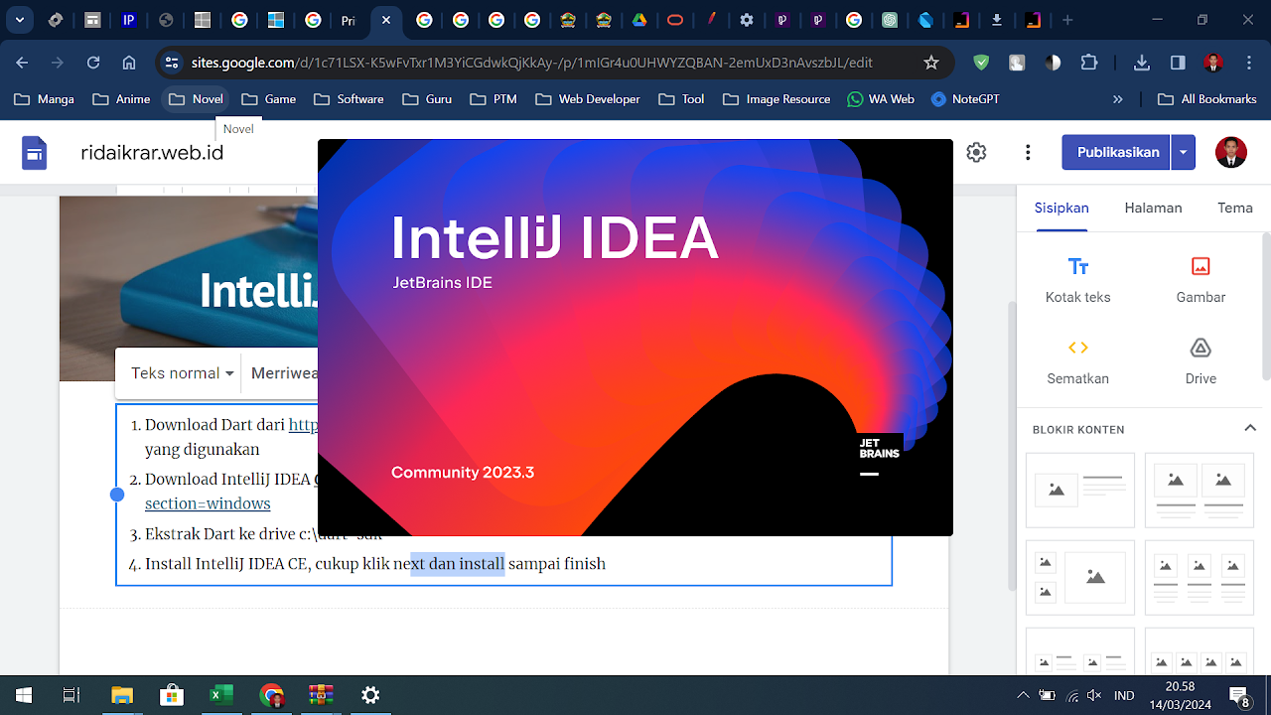This screenshot has width=1271, height=715.
Task: Click the green shield extension icon
Action: (x=981, y=63)
